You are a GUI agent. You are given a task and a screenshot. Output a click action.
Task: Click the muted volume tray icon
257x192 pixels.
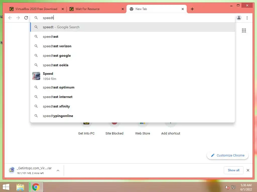tap(227, 187)
